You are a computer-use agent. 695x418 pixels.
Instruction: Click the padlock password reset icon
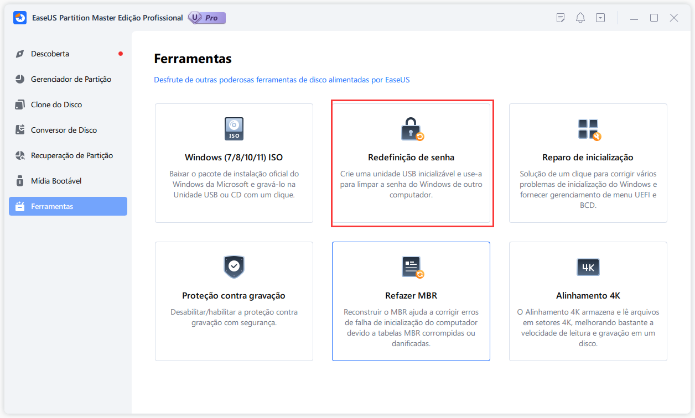[411, 129]
